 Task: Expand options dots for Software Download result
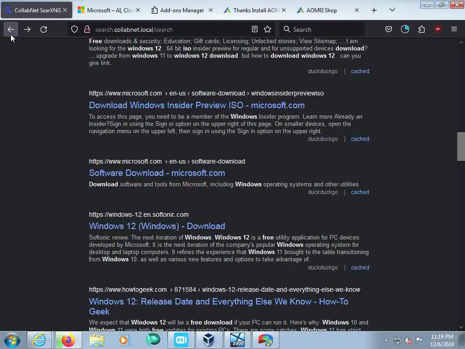pos(344,192)
